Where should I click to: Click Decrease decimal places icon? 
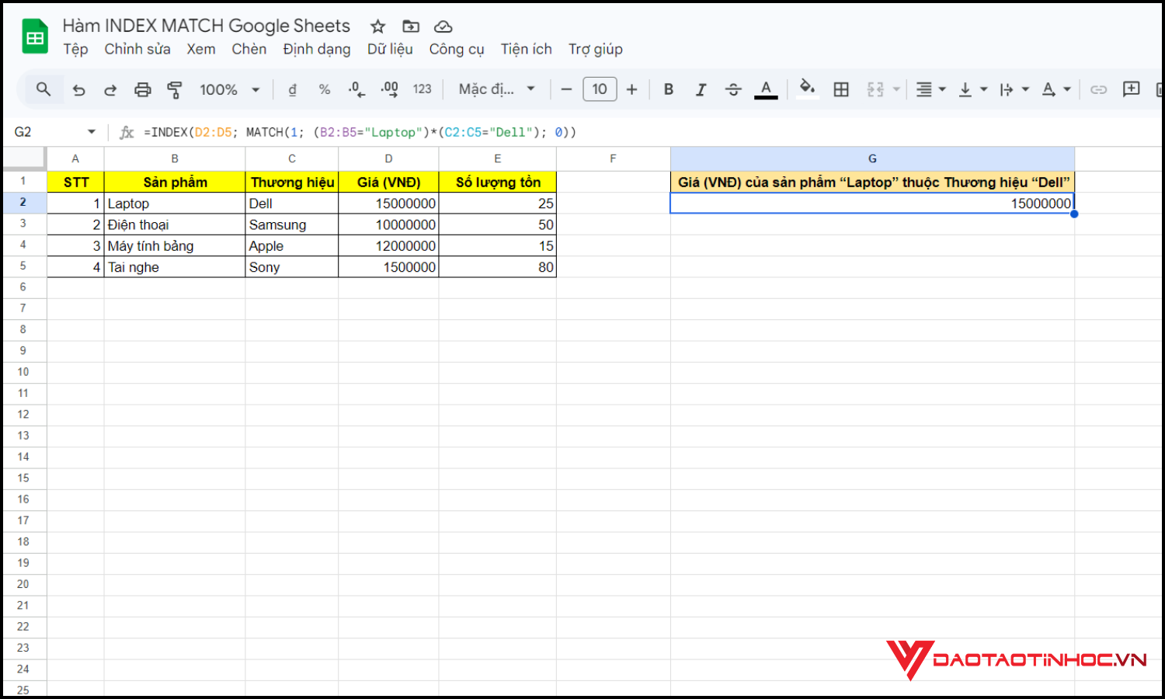tap(356, 89)
